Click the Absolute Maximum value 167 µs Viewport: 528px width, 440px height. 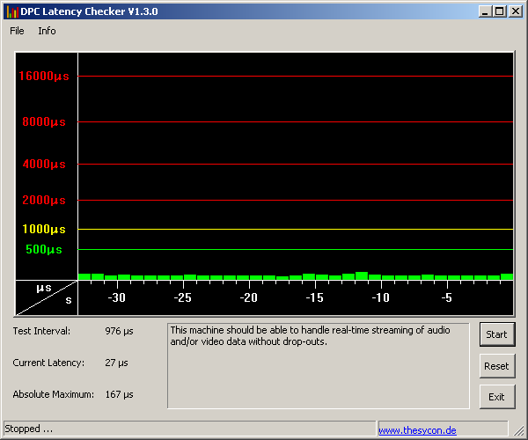pos(119,394)
